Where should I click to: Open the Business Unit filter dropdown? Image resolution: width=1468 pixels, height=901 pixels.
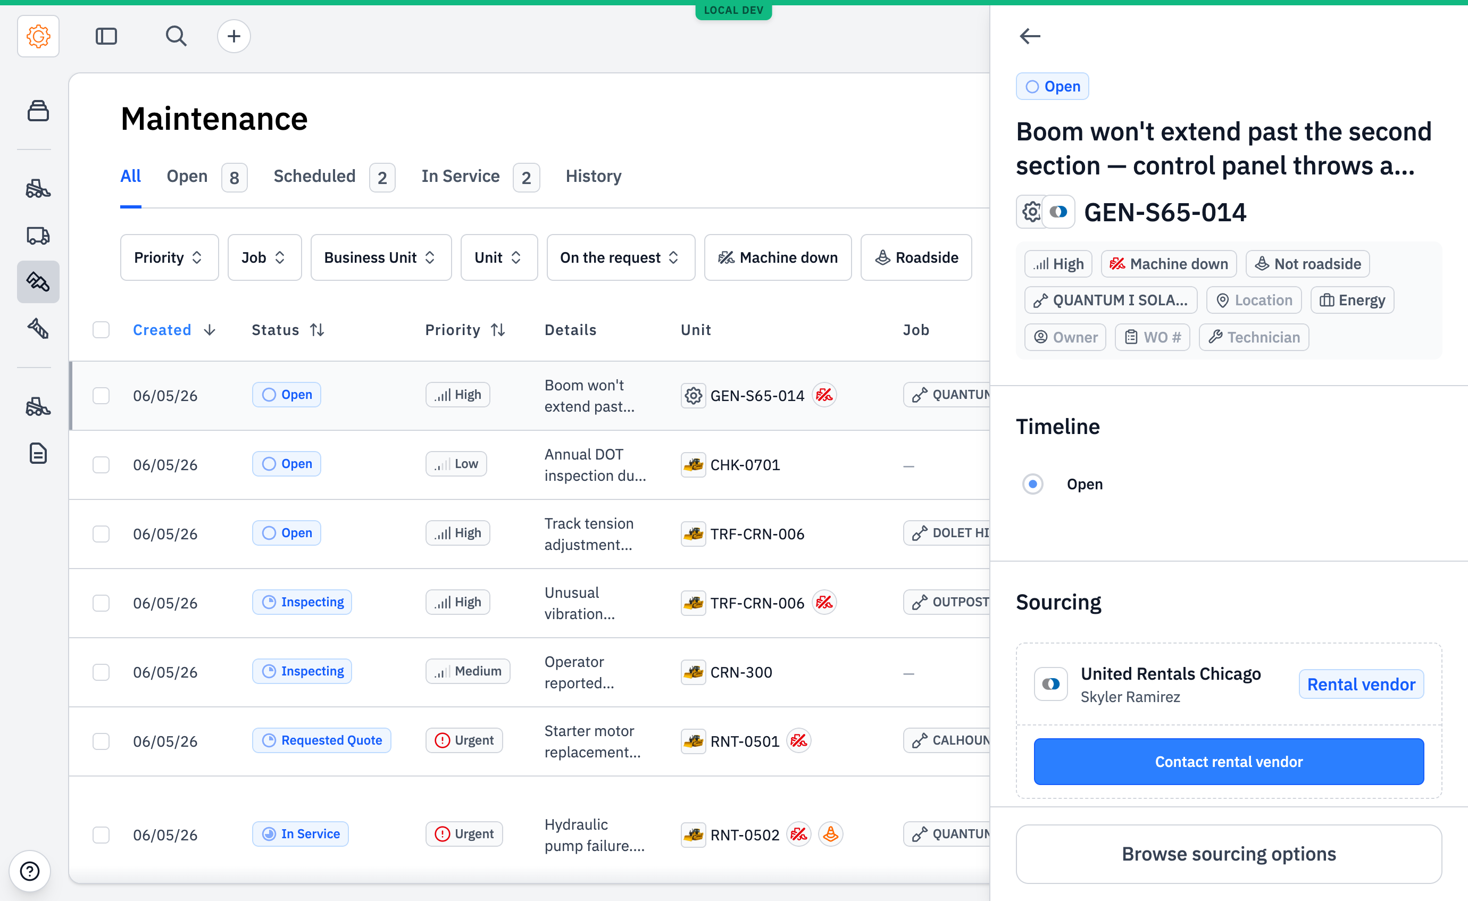pos(381,257)
